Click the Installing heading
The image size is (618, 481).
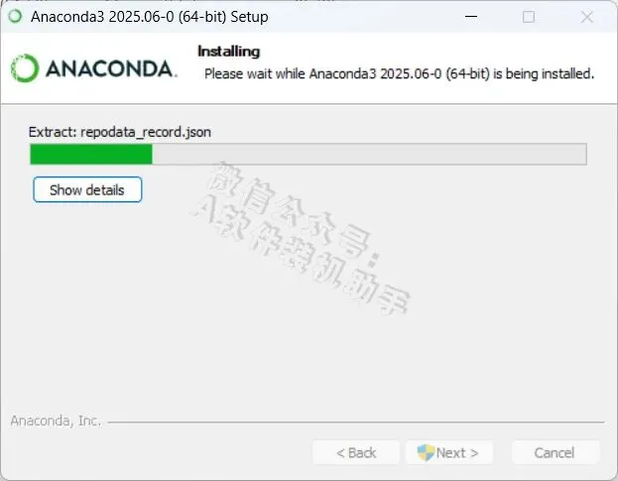coord(228,52)
